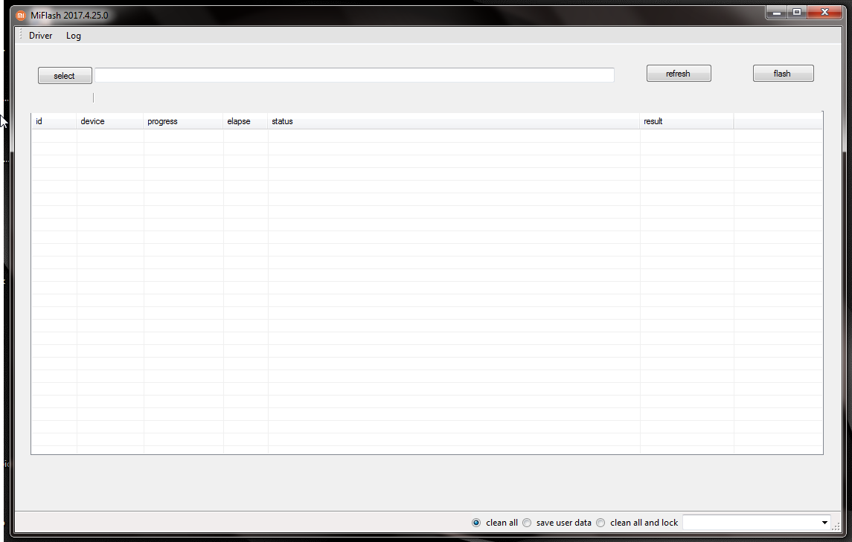
Task: Minimize the MiFlash window
Action: point(776,12)
